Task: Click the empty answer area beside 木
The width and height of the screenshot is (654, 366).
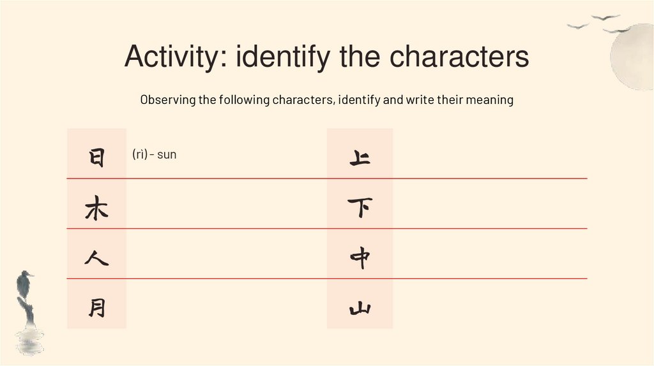Action: (x=224, y=205)
